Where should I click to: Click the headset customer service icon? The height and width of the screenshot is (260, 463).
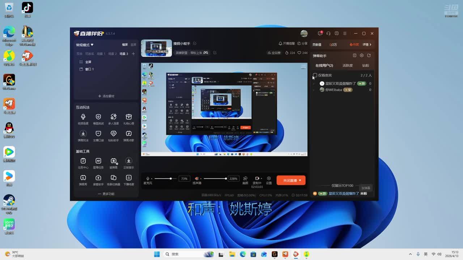point(328,33)
